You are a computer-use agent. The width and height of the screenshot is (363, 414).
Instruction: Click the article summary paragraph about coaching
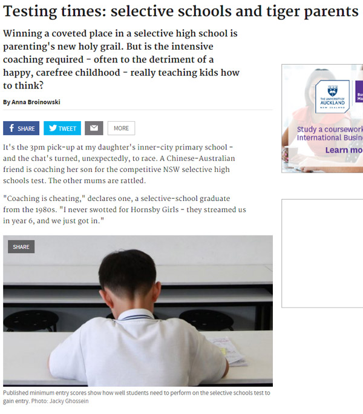(121, 59)
